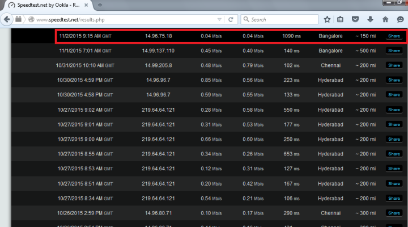Go back with the browser Back arrow
Screen dimensions: 408x227
click(x=7, y=19)
